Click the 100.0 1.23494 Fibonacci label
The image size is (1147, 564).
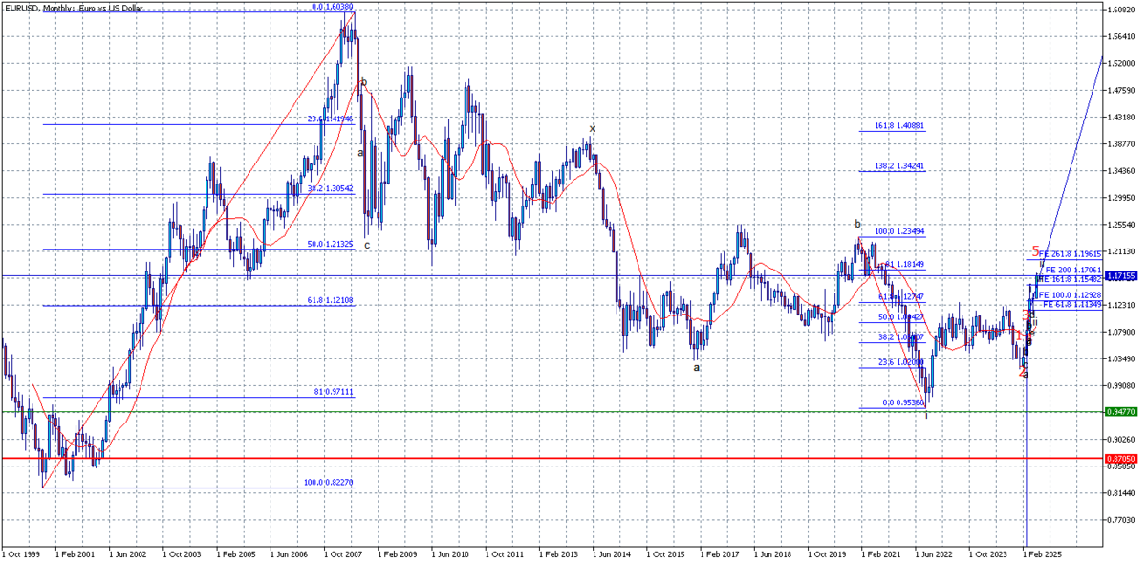899,231
